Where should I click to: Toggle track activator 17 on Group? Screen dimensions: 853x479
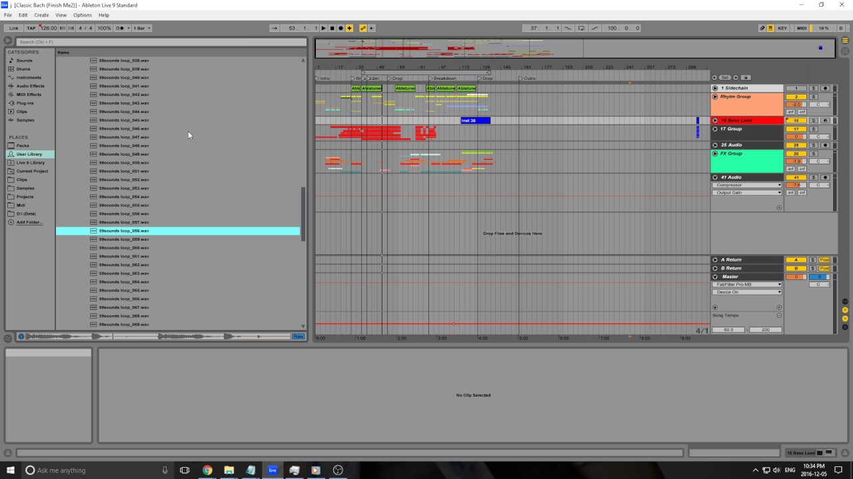tap(796, 129)
